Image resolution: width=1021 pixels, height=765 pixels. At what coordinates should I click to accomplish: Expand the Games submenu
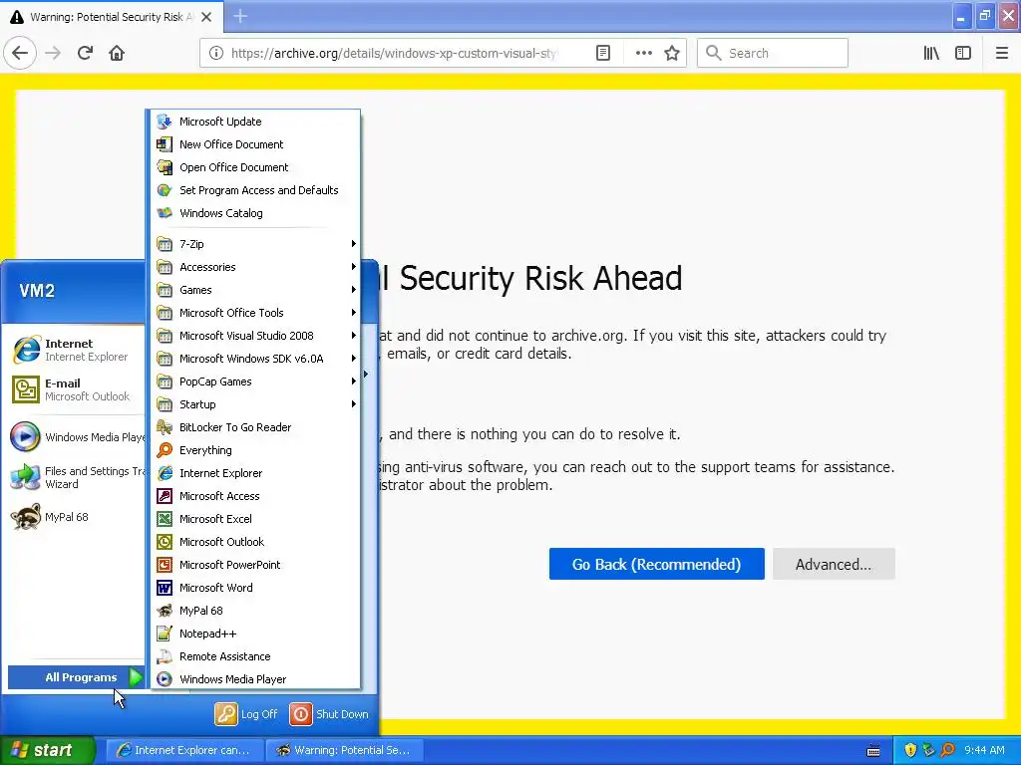(x=255, y=290)
